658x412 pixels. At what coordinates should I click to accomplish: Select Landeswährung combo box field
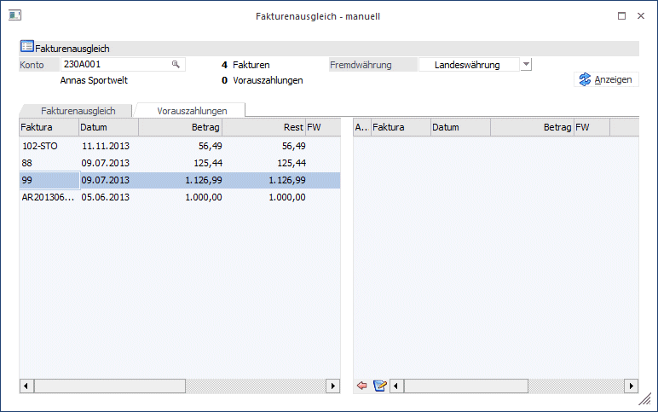pos(469,65)
